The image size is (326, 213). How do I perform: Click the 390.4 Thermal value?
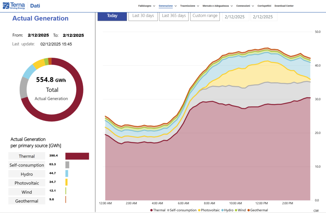coord(53,156)
